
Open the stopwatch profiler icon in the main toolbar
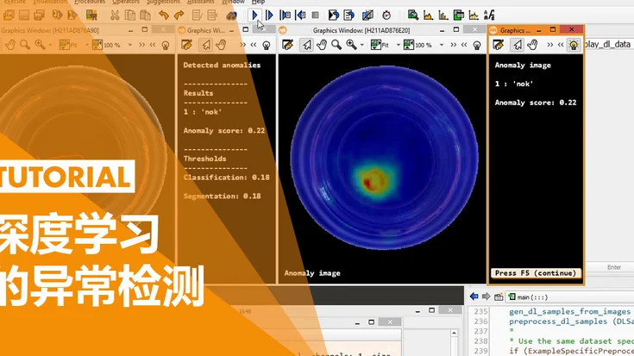point(386,15)
